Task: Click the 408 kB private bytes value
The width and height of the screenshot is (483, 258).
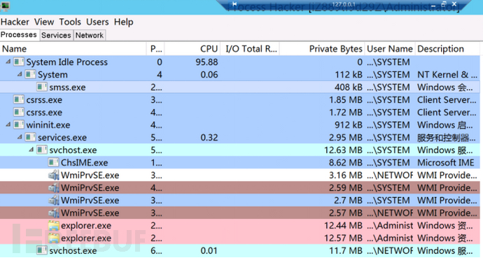Action: (349, 87)
